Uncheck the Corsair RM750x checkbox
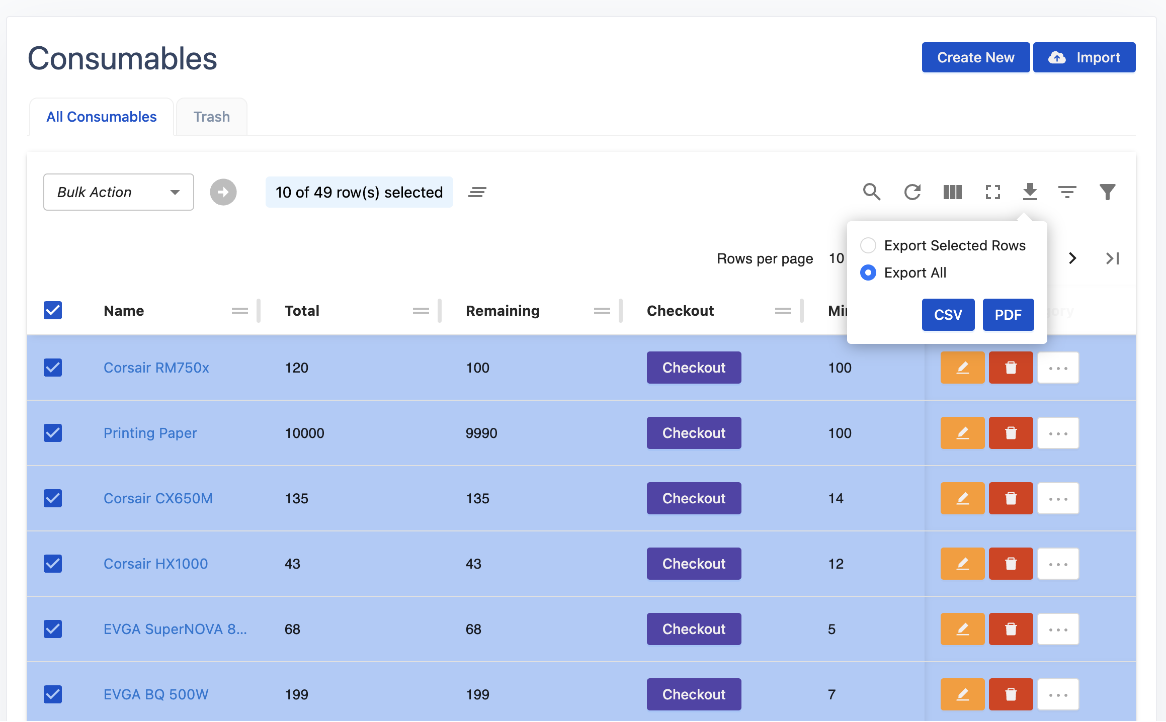 53,368
